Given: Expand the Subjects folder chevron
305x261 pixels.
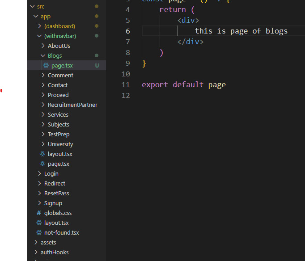Looking at the screenshot, I should point(43,124).
